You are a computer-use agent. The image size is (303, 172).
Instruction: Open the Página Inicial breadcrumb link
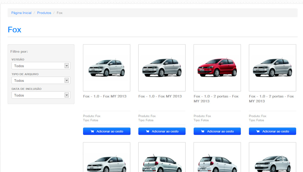(x=21, y=13)
